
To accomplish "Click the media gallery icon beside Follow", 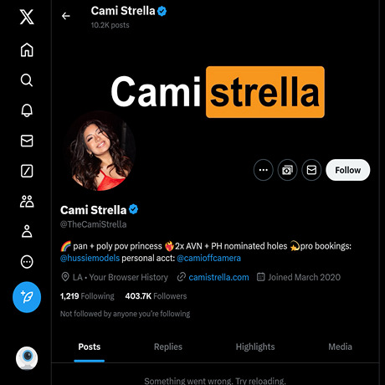I will pyautogui.click(x=287, y=170).
